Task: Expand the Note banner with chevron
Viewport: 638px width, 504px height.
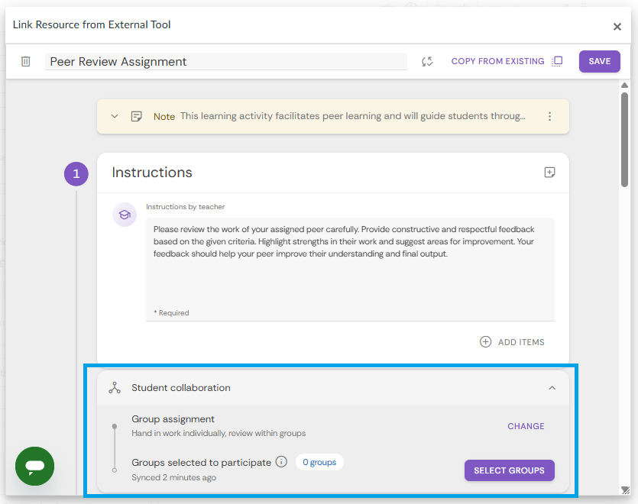Action: pos(115,117)
